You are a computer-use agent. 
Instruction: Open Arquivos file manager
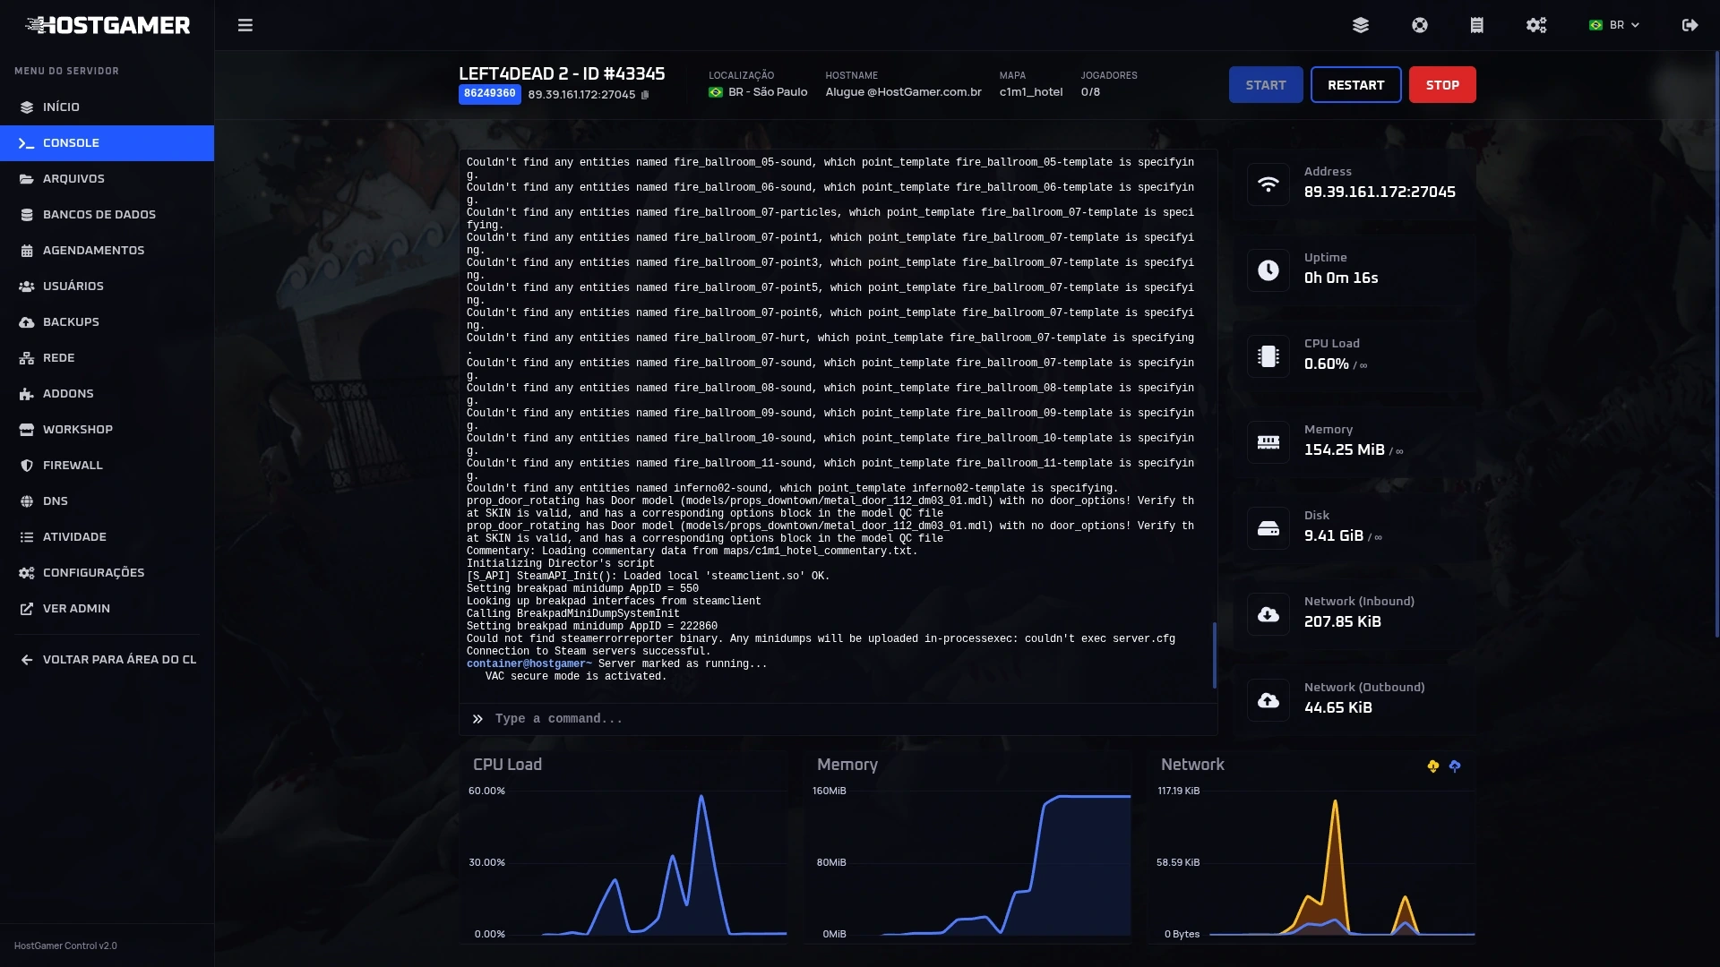pyautogui.click(x=107, y=179)
